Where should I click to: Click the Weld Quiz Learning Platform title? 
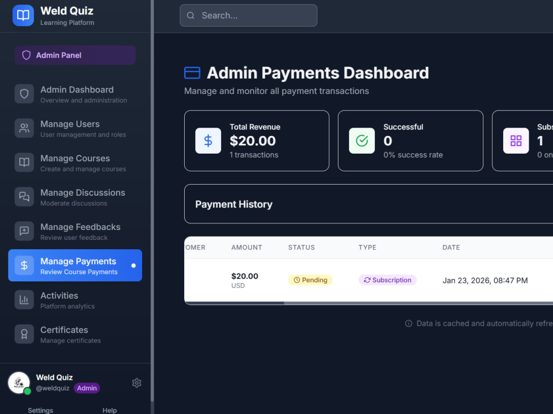tap(67, 16)
